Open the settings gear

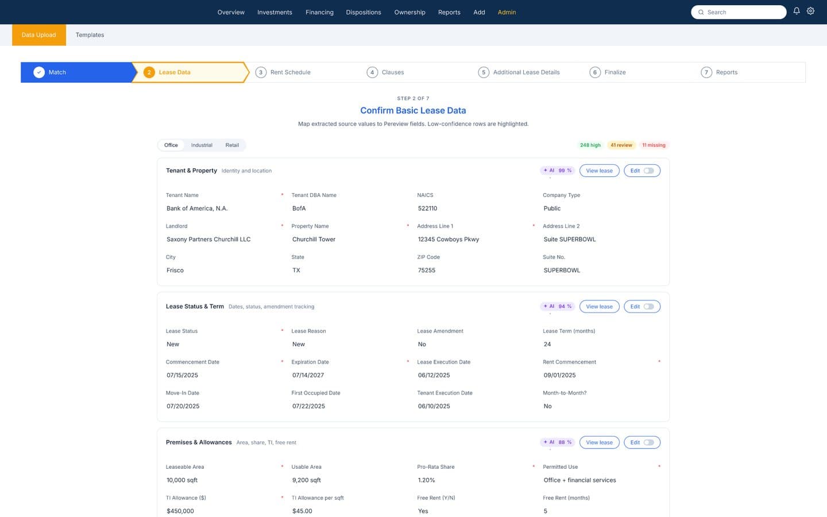810,11
